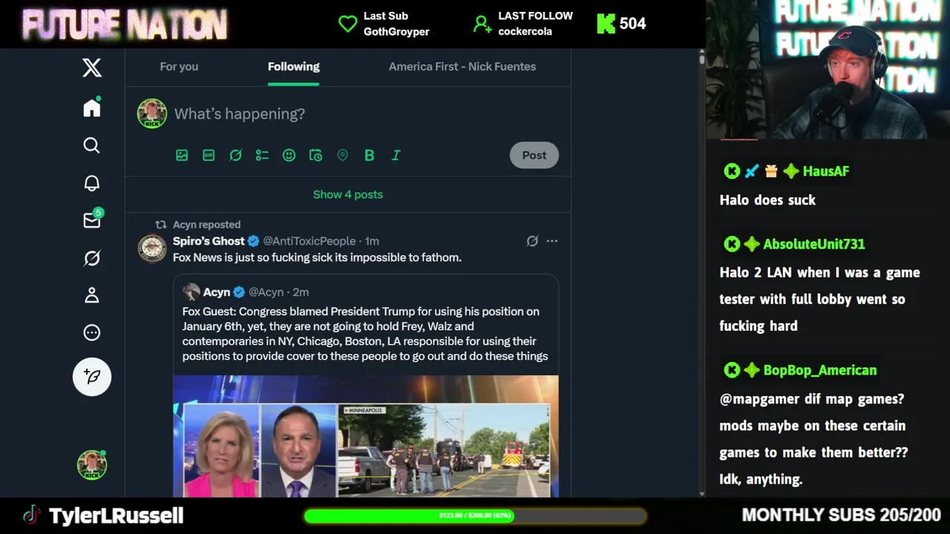Viewport: 950px width, 534px height.
Task: Click TylerLRussell TikTok handle
Action: pos(116,515)
